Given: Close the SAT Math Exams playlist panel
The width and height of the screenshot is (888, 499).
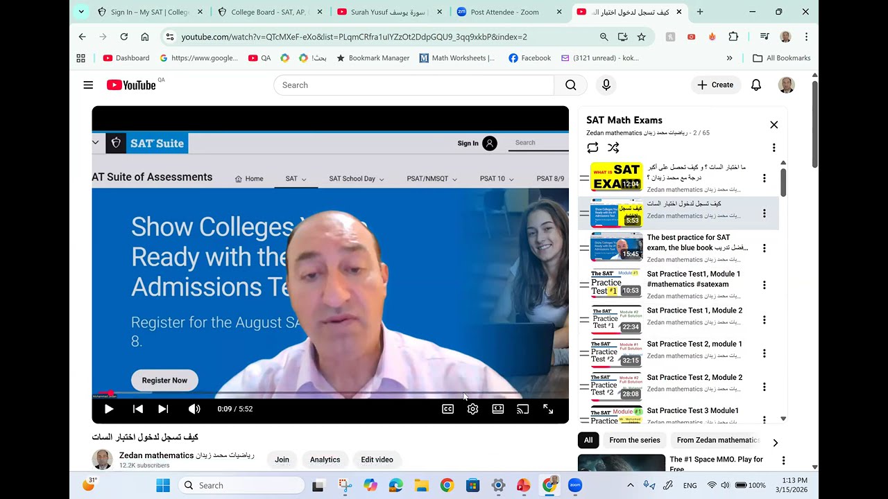Looking at the screenshot, I should [774, 125].
